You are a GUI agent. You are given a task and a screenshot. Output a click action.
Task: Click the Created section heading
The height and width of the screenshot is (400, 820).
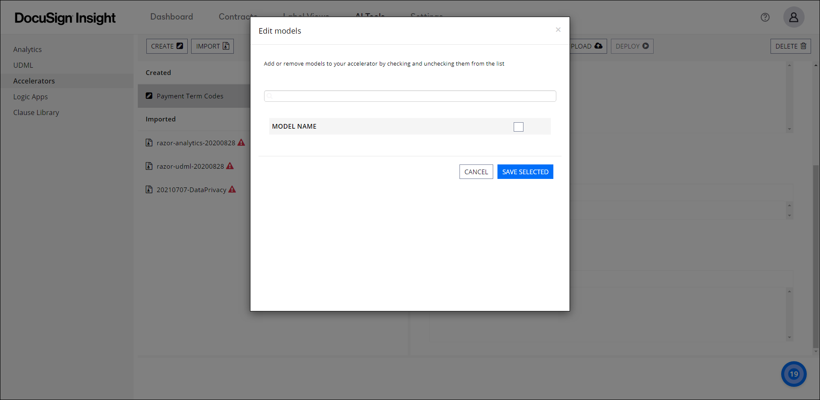point(158,73)
